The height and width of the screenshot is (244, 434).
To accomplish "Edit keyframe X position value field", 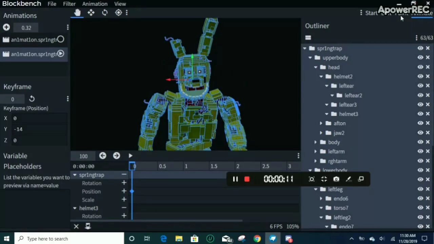I will (40, 118).
